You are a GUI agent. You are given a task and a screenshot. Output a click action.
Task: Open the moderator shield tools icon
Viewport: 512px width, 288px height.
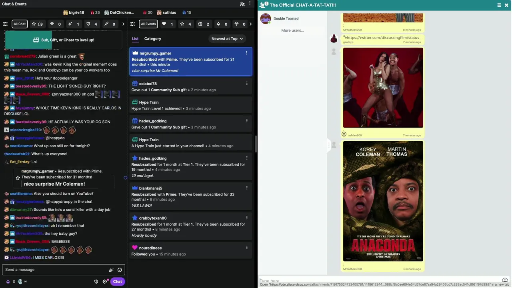[96, 282]
